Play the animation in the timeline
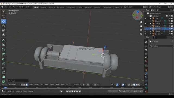Screen dimensions: 174x98 (x=74, y=91)
